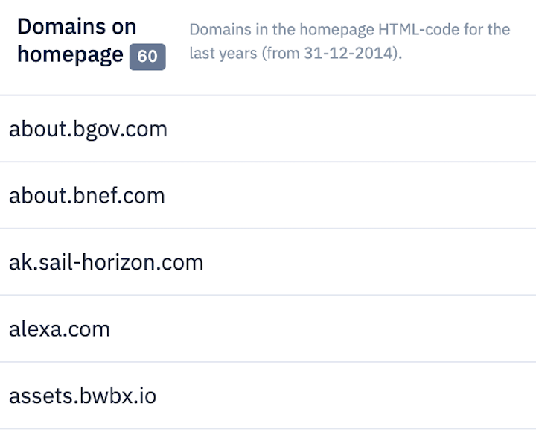Open the about.bnef.com domain link
This screenshot has width=536, height=441.
pos(86,196)
